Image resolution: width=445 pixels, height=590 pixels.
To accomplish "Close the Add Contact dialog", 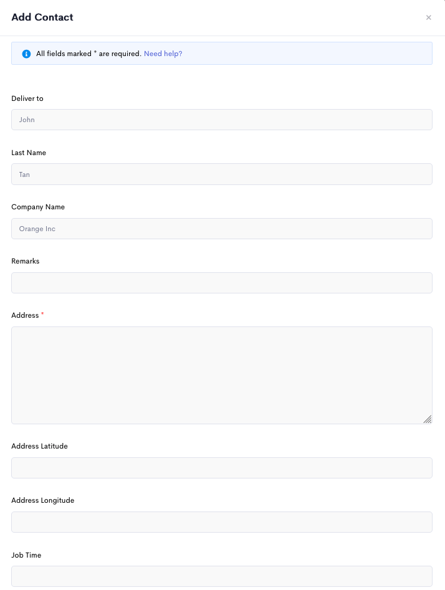I will 428,17.
